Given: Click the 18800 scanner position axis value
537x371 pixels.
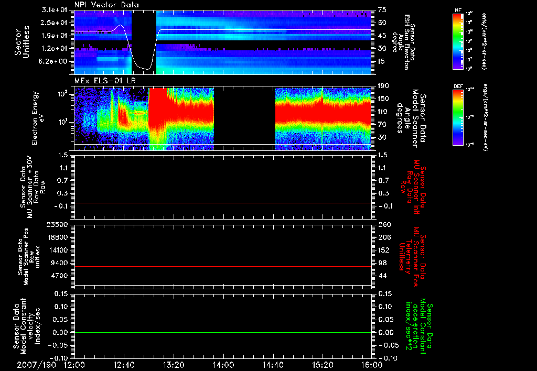Looking at the screenshot, I should (x=57, y=237).
